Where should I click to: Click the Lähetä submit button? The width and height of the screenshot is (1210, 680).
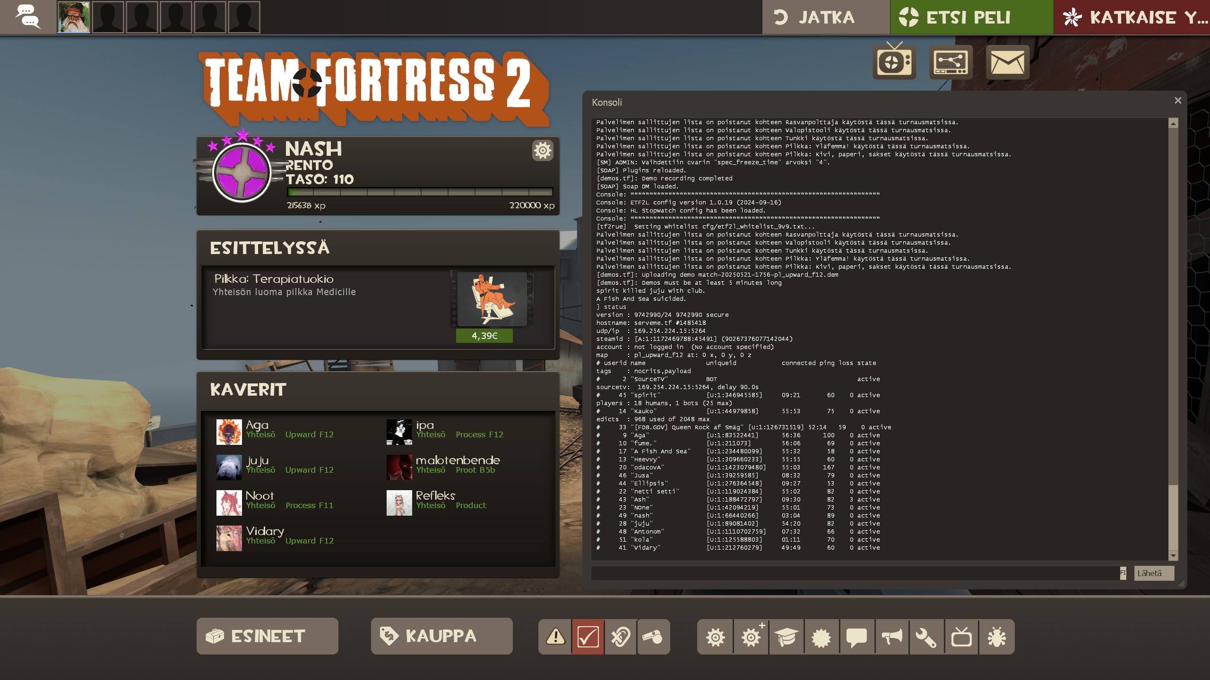tap(1154, 573)
